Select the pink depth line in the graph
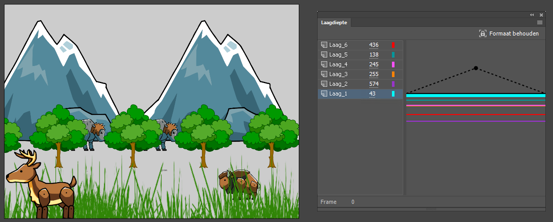This screenshot has width=553, height=222. (x=476, y=105)
